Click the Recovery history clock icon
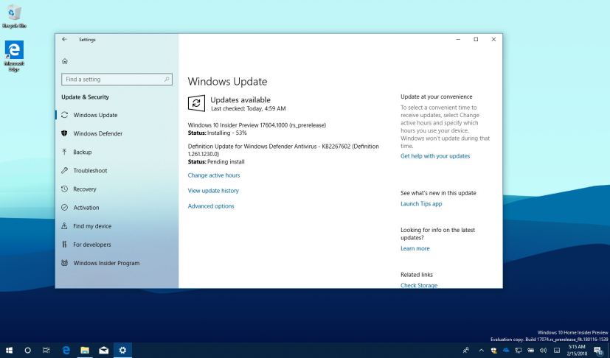Screen dimensions: 610x358 pyautogui.click(x=65, y=189)
